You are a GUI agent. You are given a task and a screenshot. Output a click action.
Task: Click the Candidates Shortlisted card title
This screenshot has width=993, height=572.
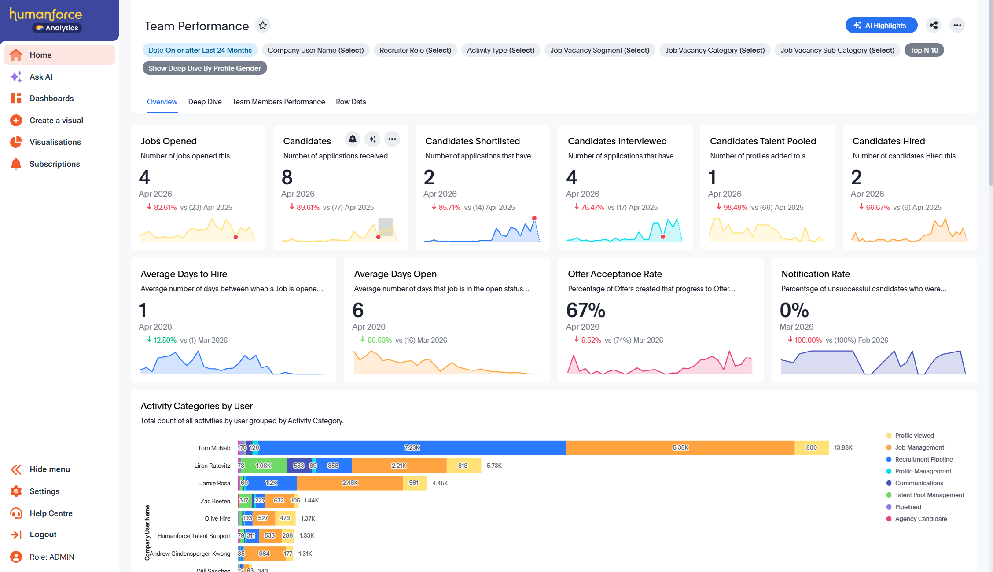[x=473, y=141]
